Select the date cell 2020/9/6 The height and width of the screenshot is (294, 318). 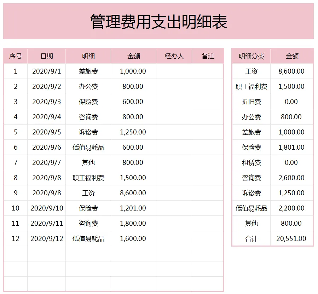point(47,147)
